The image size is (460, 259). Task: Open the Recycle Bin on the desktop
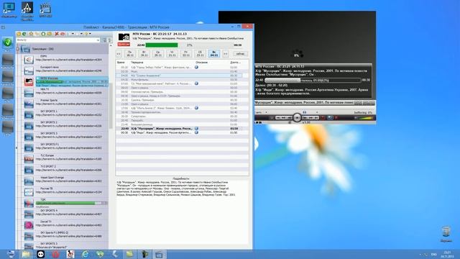pos(446,234)
